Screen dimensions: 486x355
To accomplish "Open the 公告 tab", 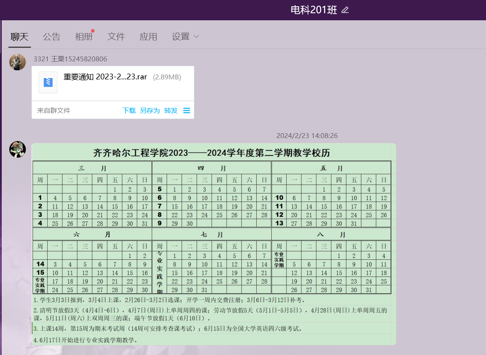I will [51, 37].
